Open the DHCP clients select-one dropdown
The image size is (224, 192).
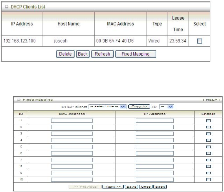(107, 107)
